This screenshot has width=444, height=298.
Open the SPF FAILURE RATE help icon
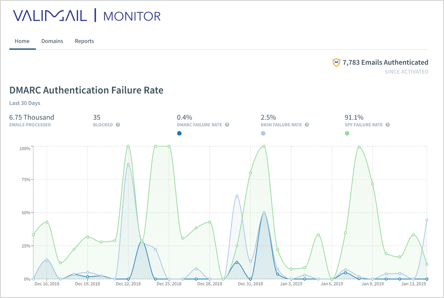(388, 125)
